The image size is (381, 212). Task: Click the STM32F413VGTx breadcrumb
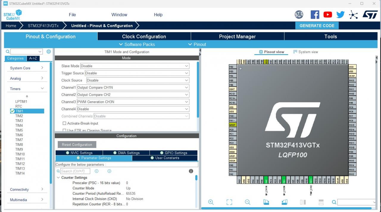pos(43,26)
